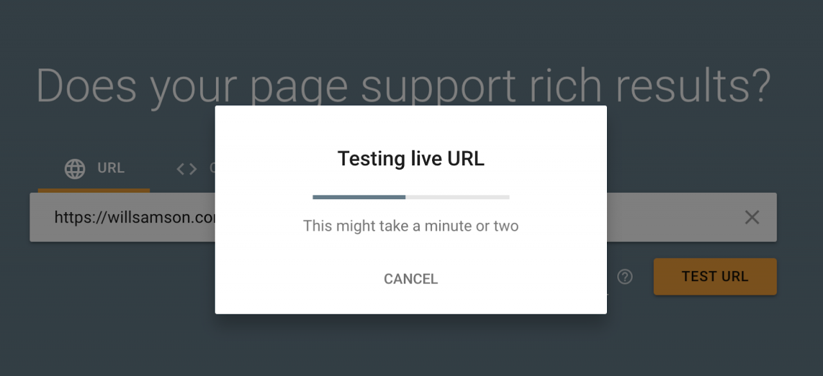
Task: Click the 'Testing live URL' dialog title
Action: pyautogui.click(x=411, y=158)
